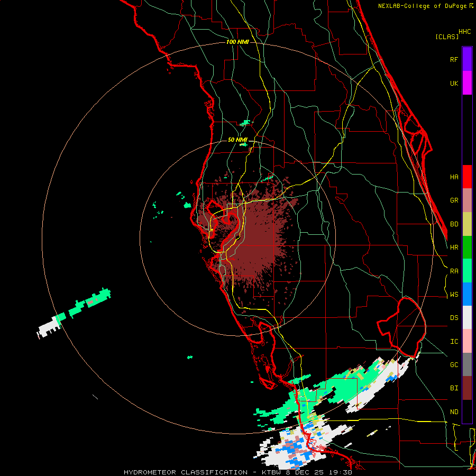The image size is (476, 476).
Task: Click the NEXLAB-College of DuPage credit text
Action: point(426,6)
